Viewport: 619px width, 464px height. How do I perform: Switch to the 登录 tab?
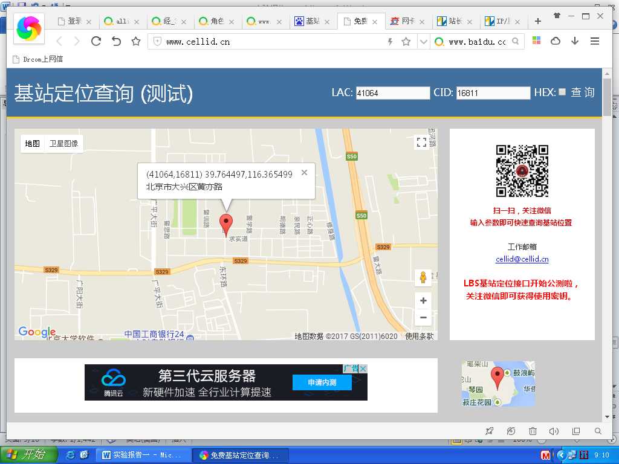point(74,21)
